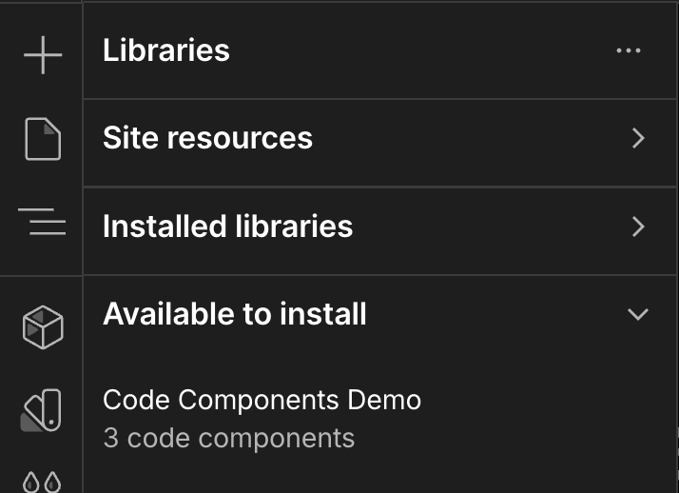Open the Style selectors droplets icon
Viewport: 679px width, 493px height.
click(x=43, y=483)
